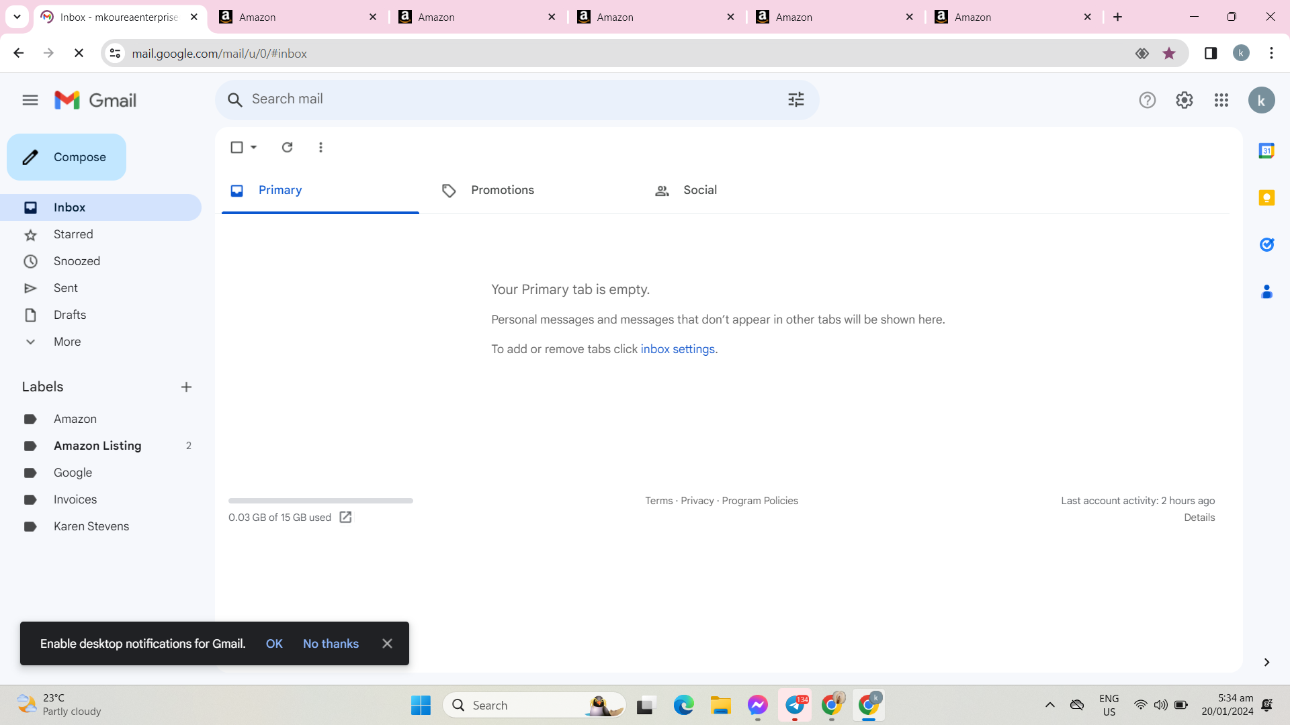Go back to previous page

click(x=19, y=53)
